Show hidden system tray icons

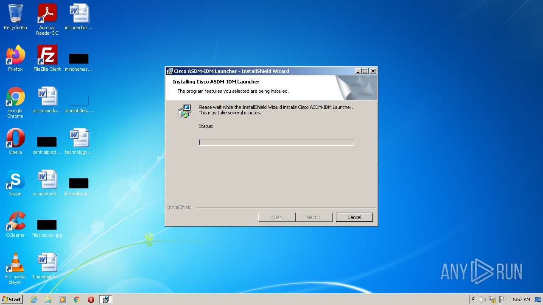click(473, 299)
